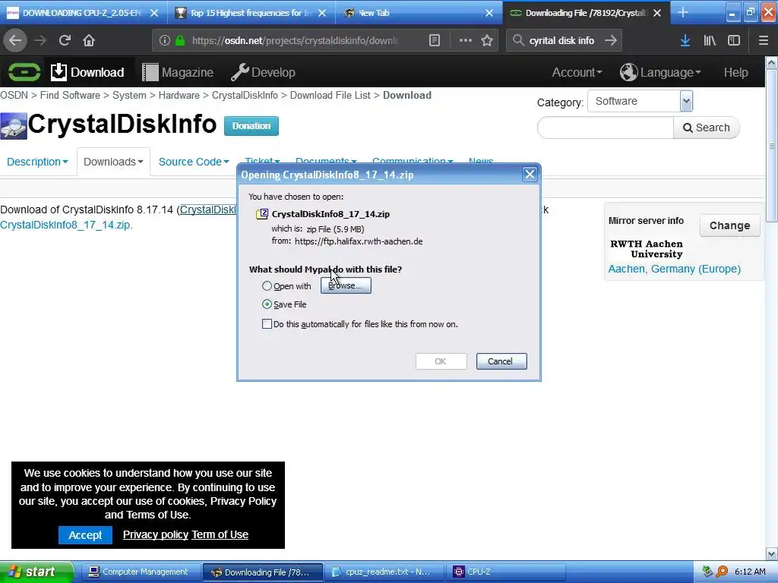This screenshot has height=583, width=778.
Task: Switch to the DOWNLOADING CPU-Z tab
Action: [x=82, y=13]
